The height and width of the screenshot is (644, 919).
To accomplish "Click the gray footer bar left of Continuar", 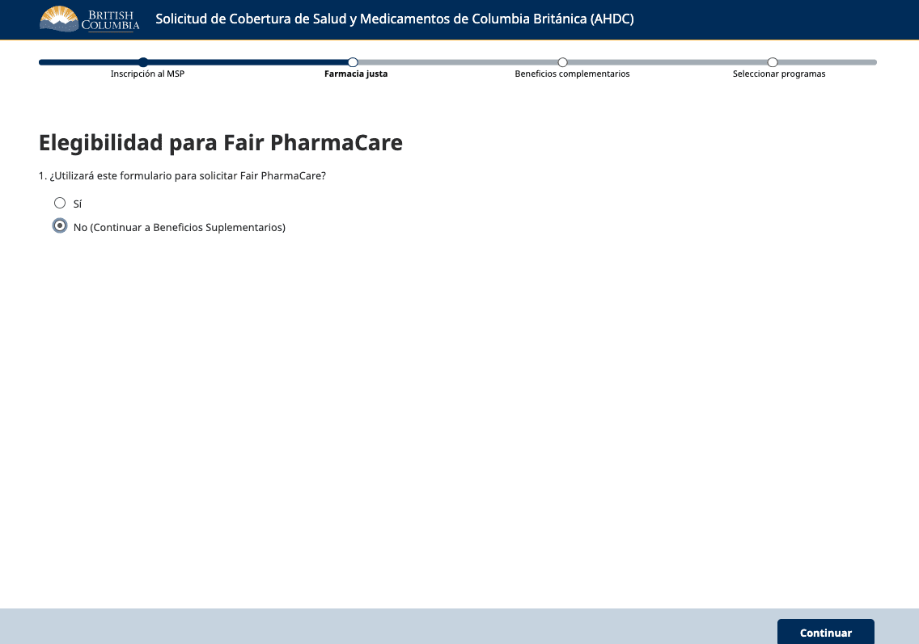I will (388, 626).
